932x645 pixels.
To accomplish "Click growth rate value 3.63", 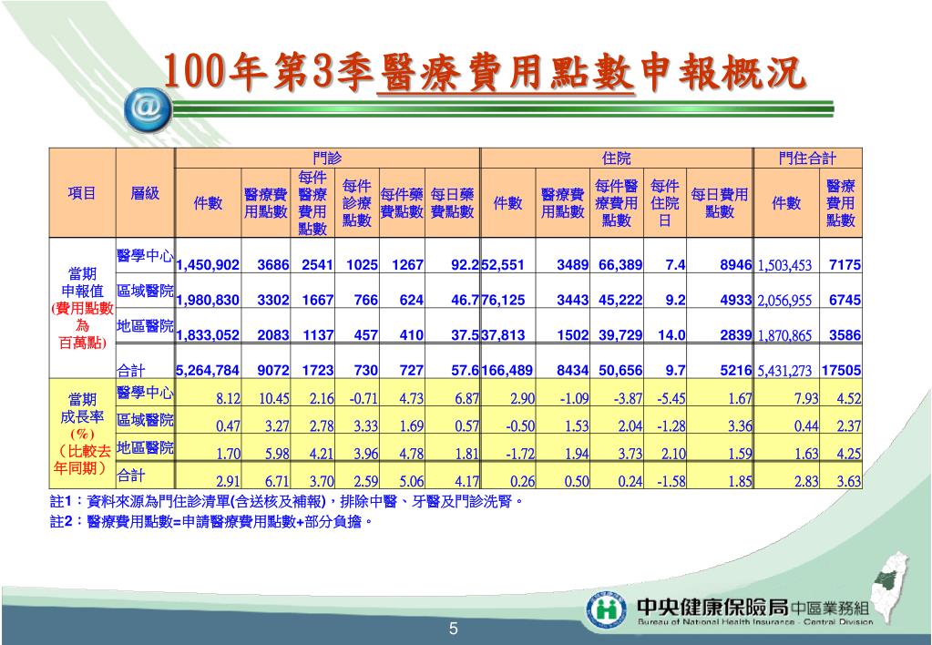I will point(849,482).
